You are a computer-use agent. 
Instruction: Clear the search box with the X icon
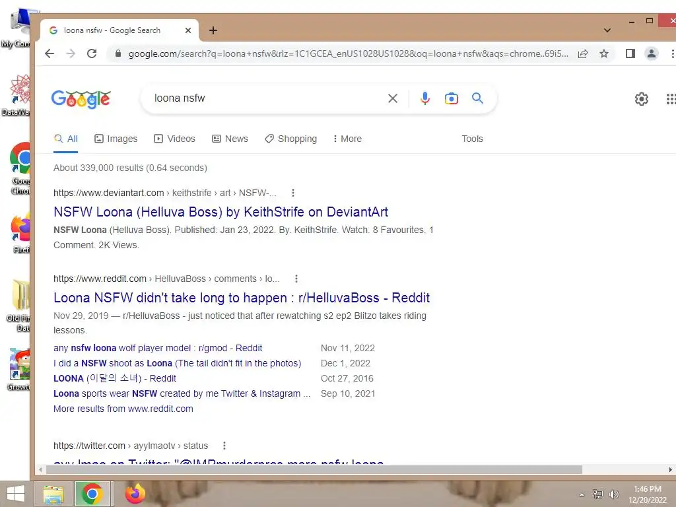(x=392, y=98)
